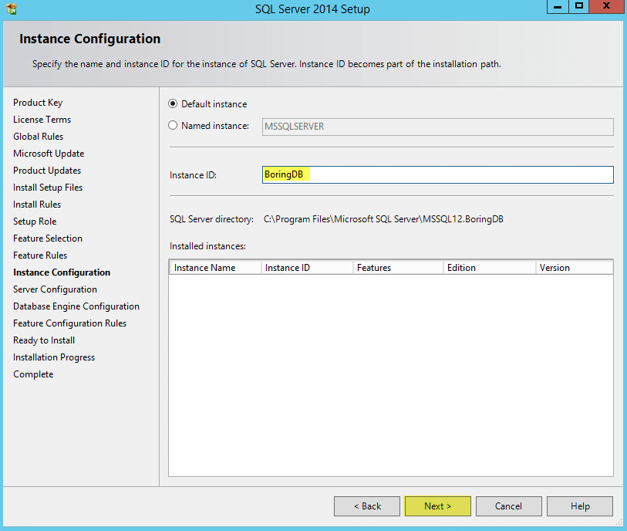The height and width of the screenshot is (531, 627).
Task: Click the Instance ID column header
Action: pos(307,268)
